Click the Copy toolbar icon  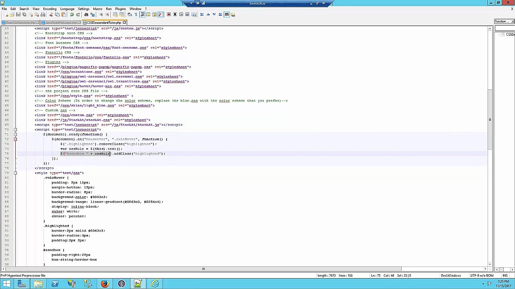tap(57, 14)
